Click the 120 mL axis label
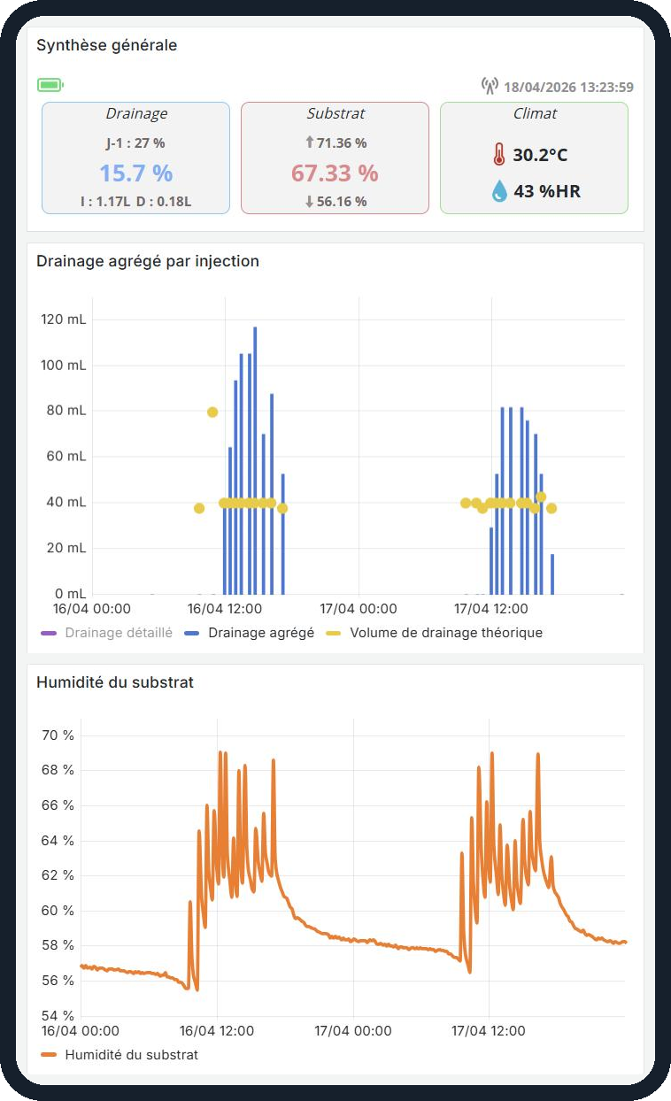 [64, 320]
